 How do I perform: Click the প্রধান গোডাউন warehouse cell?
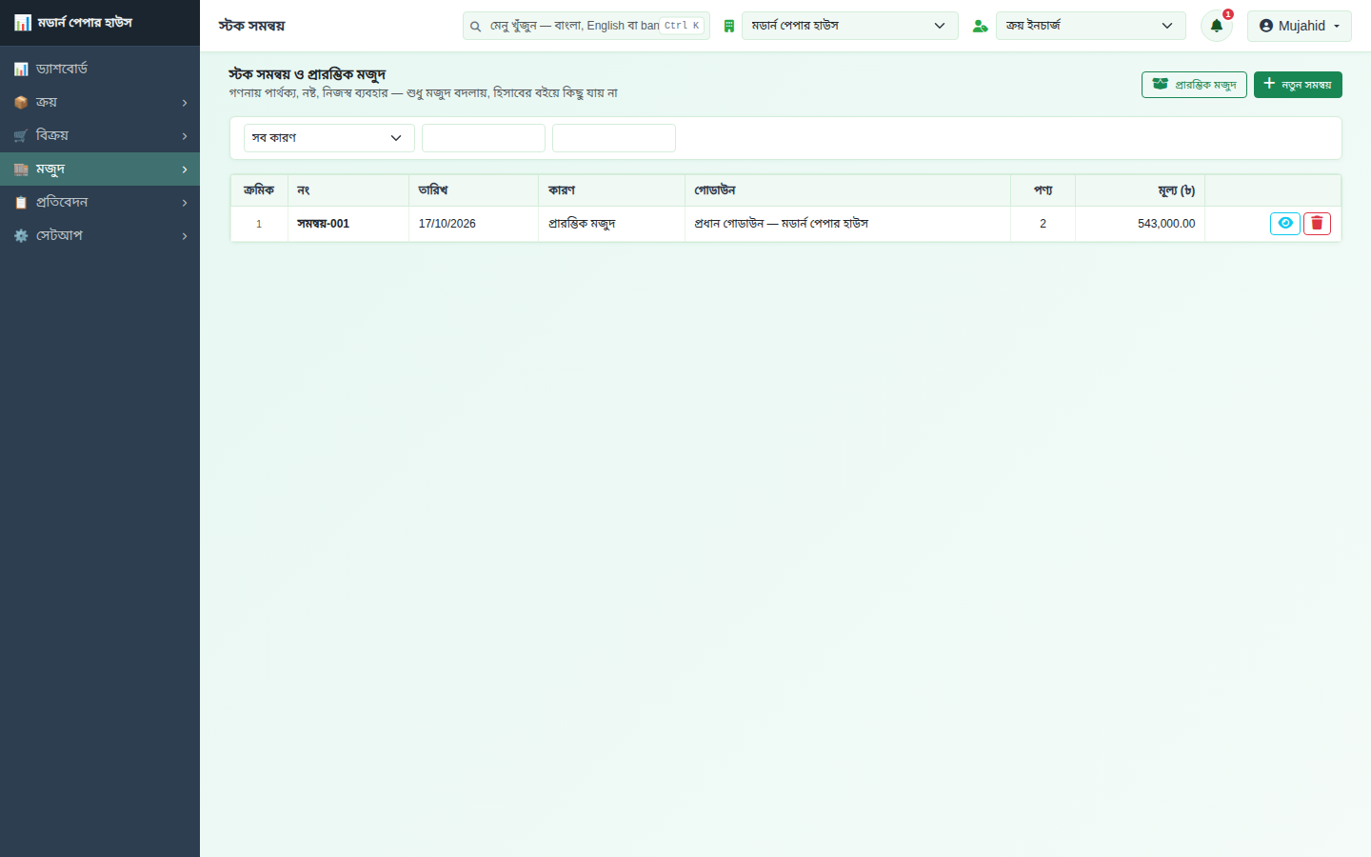click(847, 224)
